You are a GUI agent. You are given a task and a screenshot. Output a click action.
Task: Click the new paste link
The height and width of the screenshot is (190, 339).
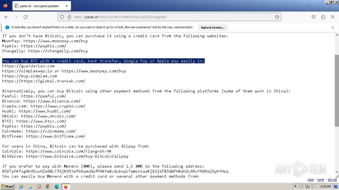[x=321, y=180]
